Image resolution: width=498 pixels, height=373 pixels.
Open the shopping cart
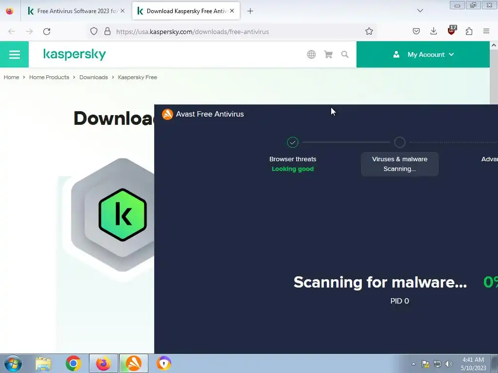tap(328, 54)
